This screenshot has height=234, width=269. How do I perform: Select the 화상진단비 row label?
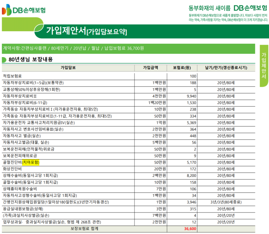(12, 169)
